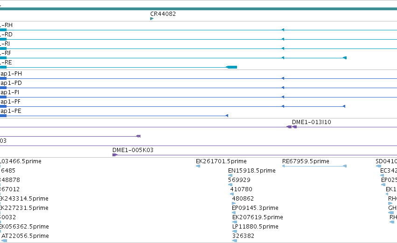Select the arrow glyph under AT22056.5prime
Viewport: 397px width, 243px height.
(x=4, y=241)
